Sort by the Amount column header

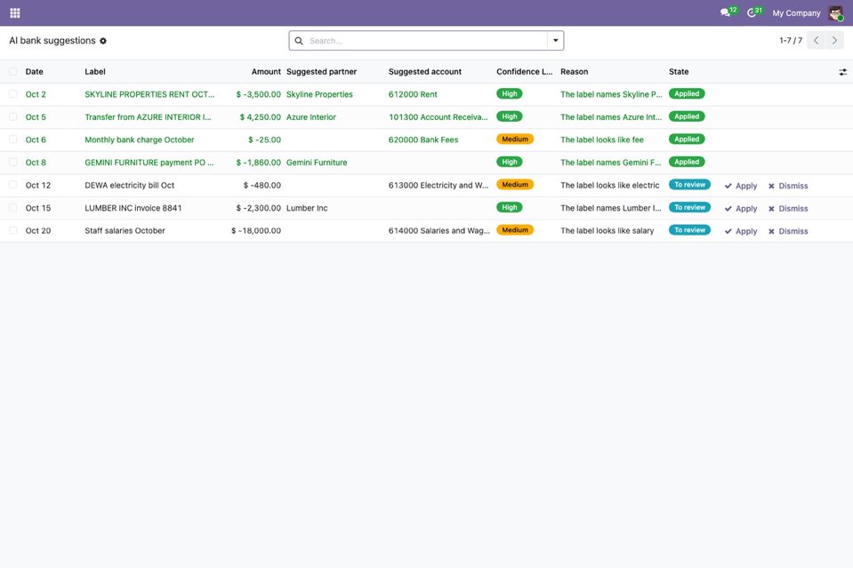pos(266,72)
